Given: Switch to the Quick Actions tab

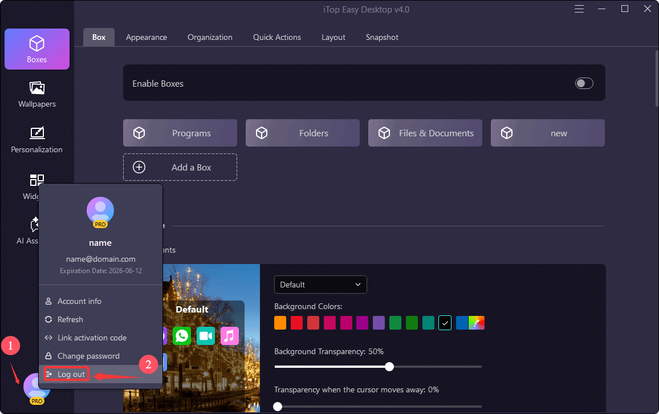Looking at the screenshot, I should tap(277, 37).
